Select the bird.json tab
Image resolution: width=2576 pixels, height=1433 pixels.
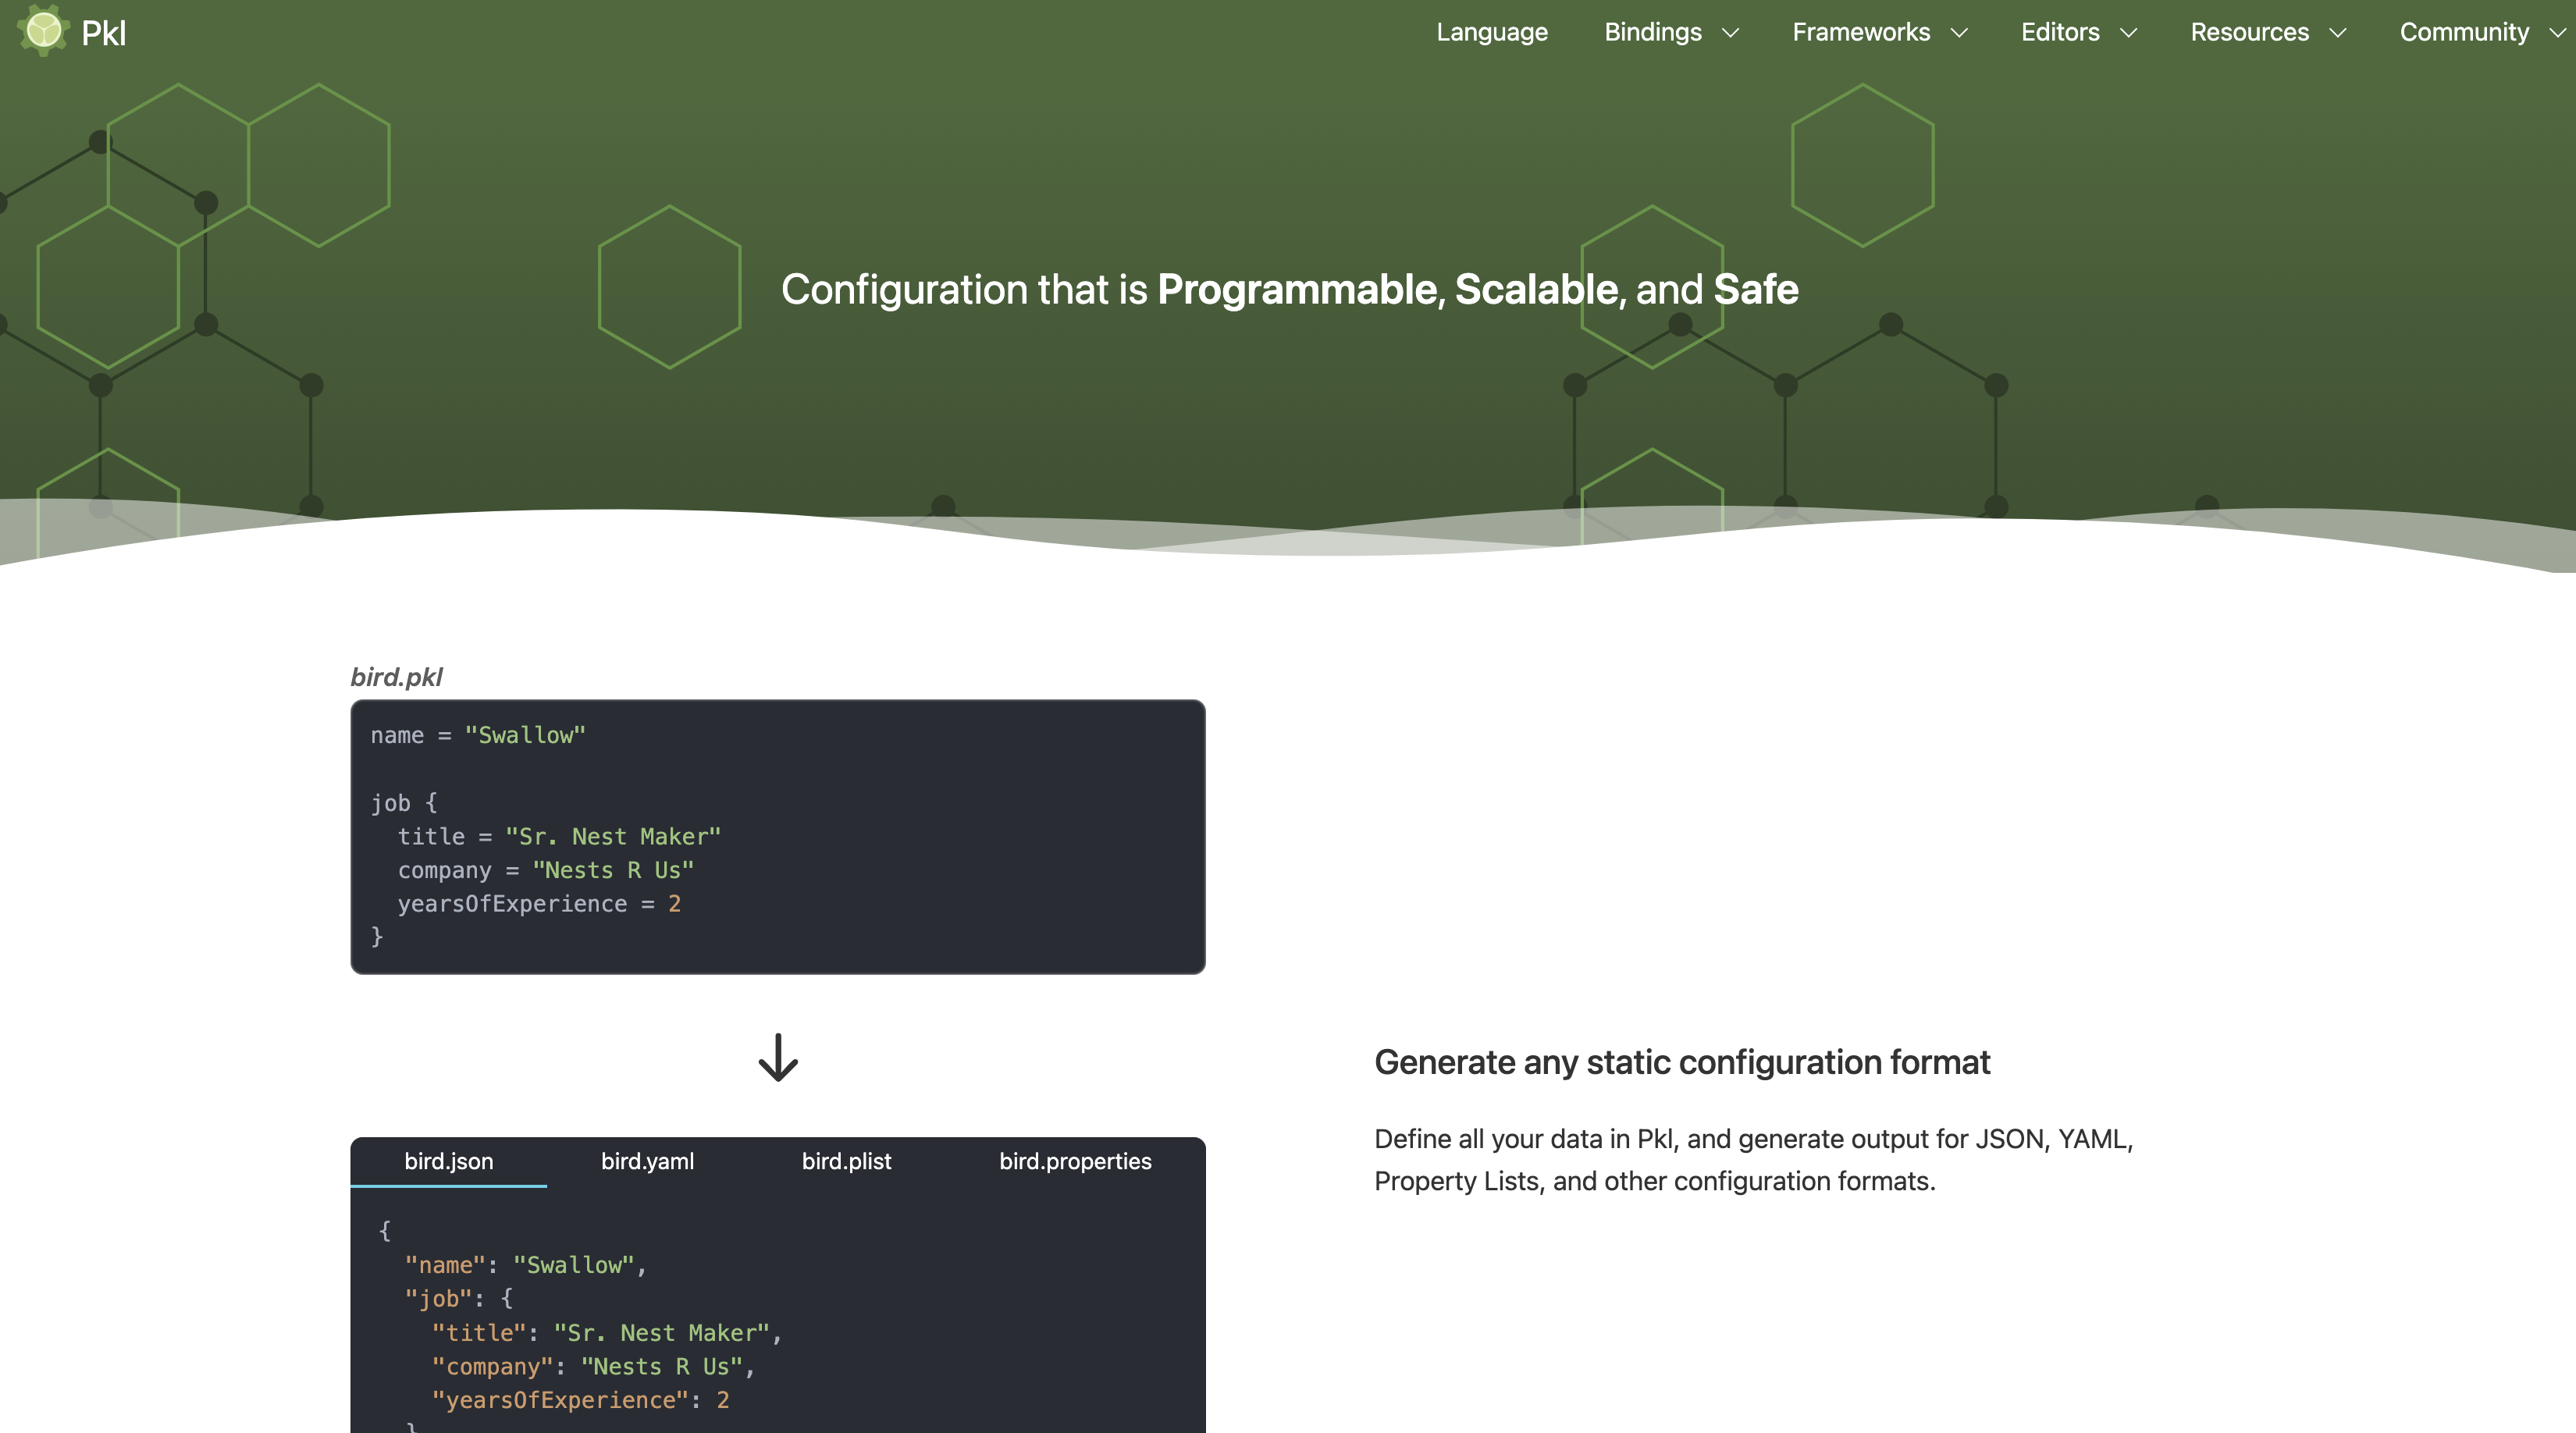click(x=448, y=1161)
